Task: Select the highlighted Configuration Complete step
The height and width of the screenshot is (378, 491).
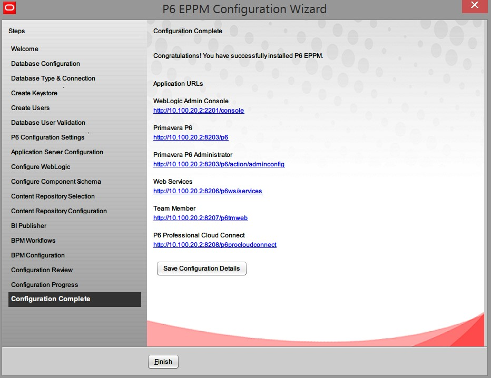Action: [75, 299]
